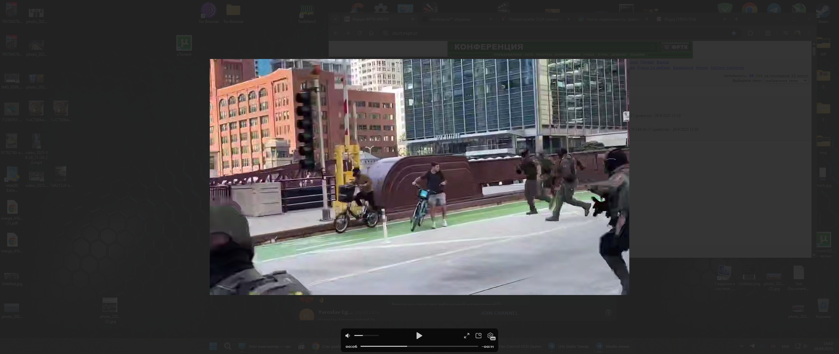Image resolution: width=839 pixels, height=354 pixels.
Task: Open the Windows Start menu
Action: (x=213, y=346)
